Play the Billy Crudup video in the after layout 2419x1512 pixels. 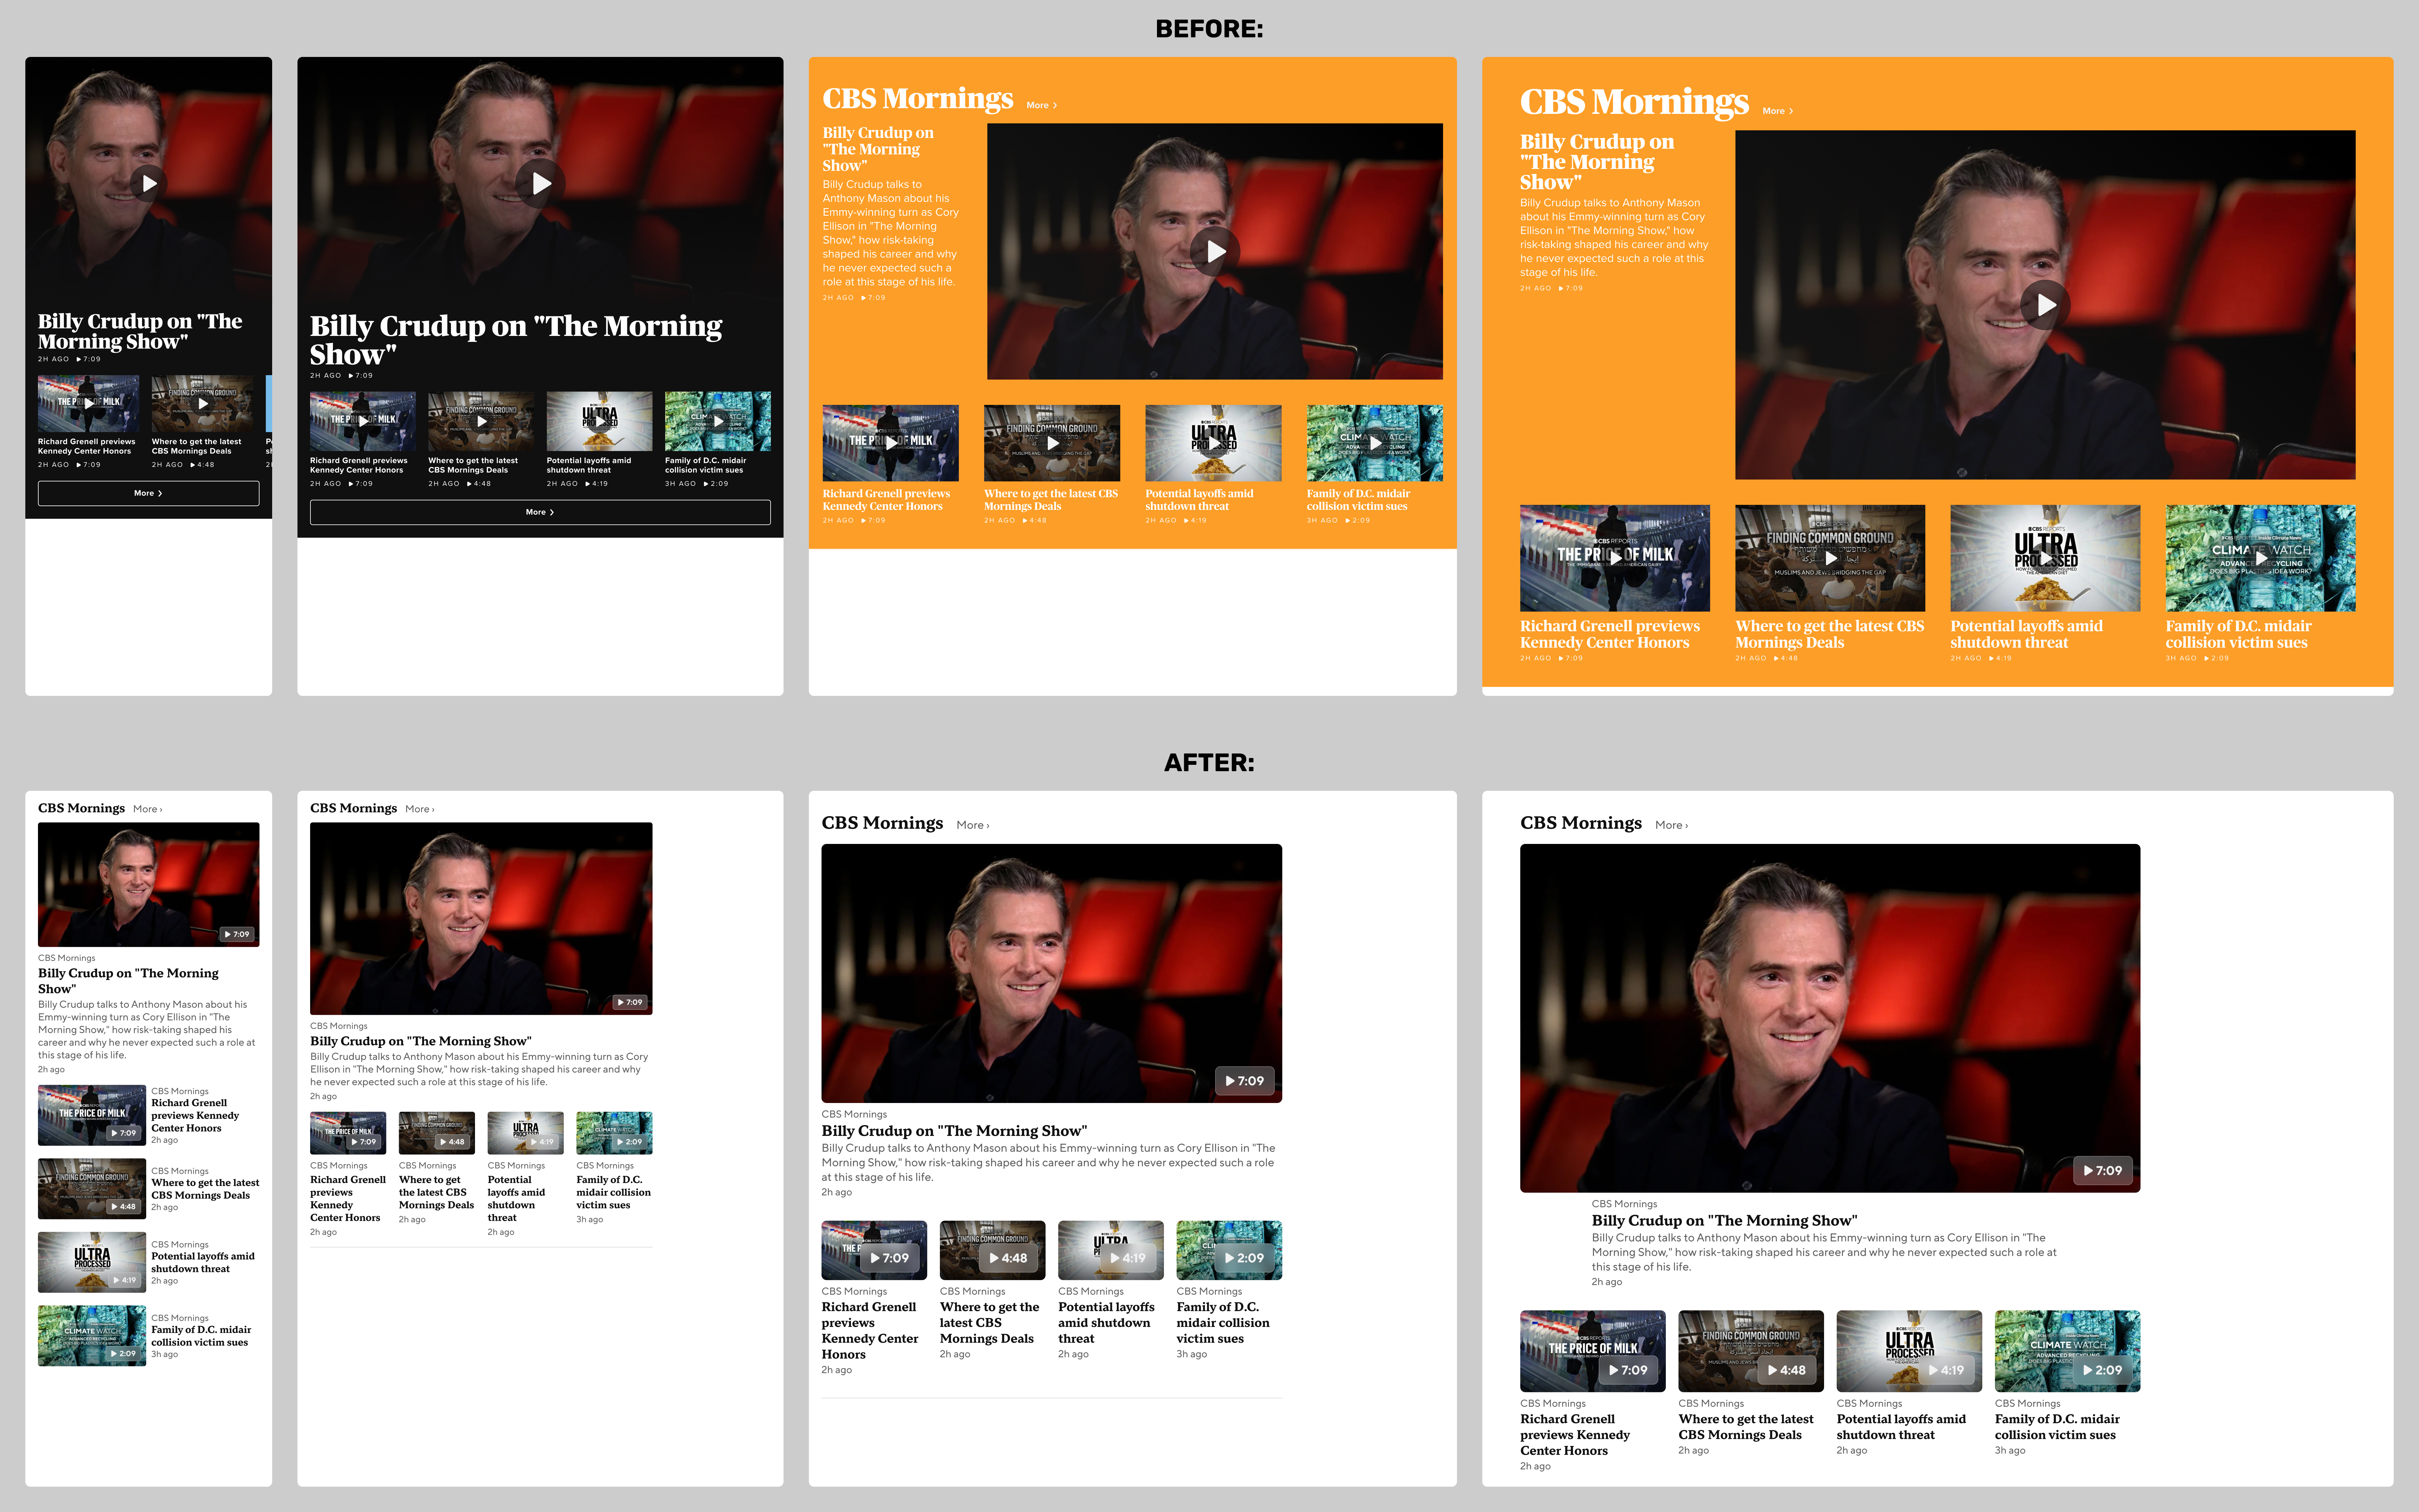(1050, 975)
